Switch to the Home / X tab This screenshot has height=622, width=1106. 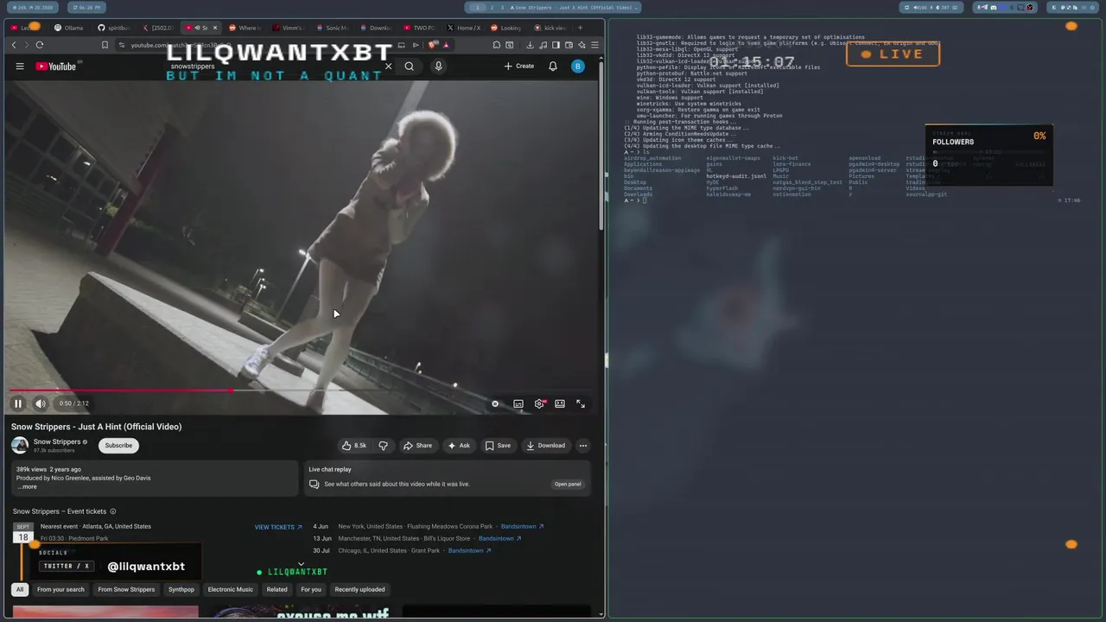464,28
